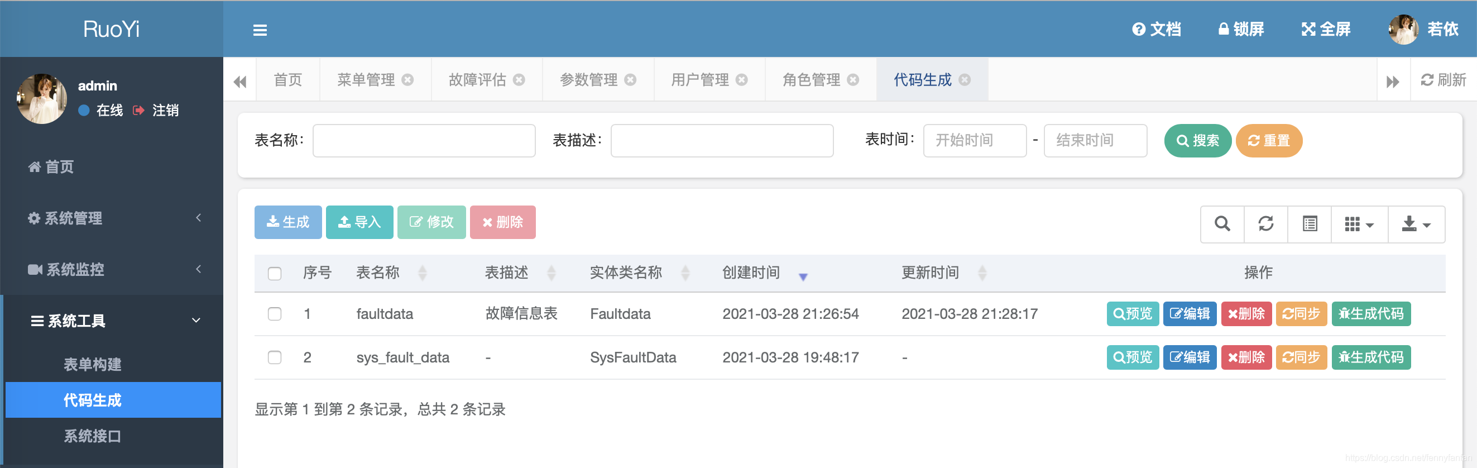This screenshot has width=1477, height=468.
Task: Open the 文档 help documentation
Action: click(1157, 28)
